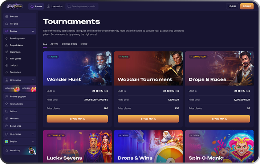Click the Spirit Casino logo
Viewport: 260px width, 164px height.
coord(15,6)
